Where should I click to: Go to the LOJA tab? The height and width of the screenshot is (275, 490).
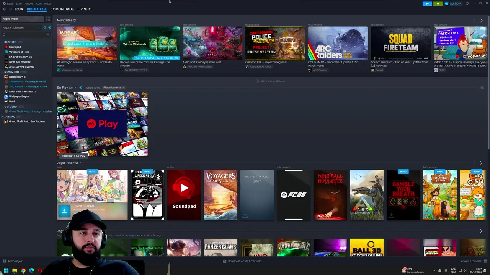pos(19,9)
